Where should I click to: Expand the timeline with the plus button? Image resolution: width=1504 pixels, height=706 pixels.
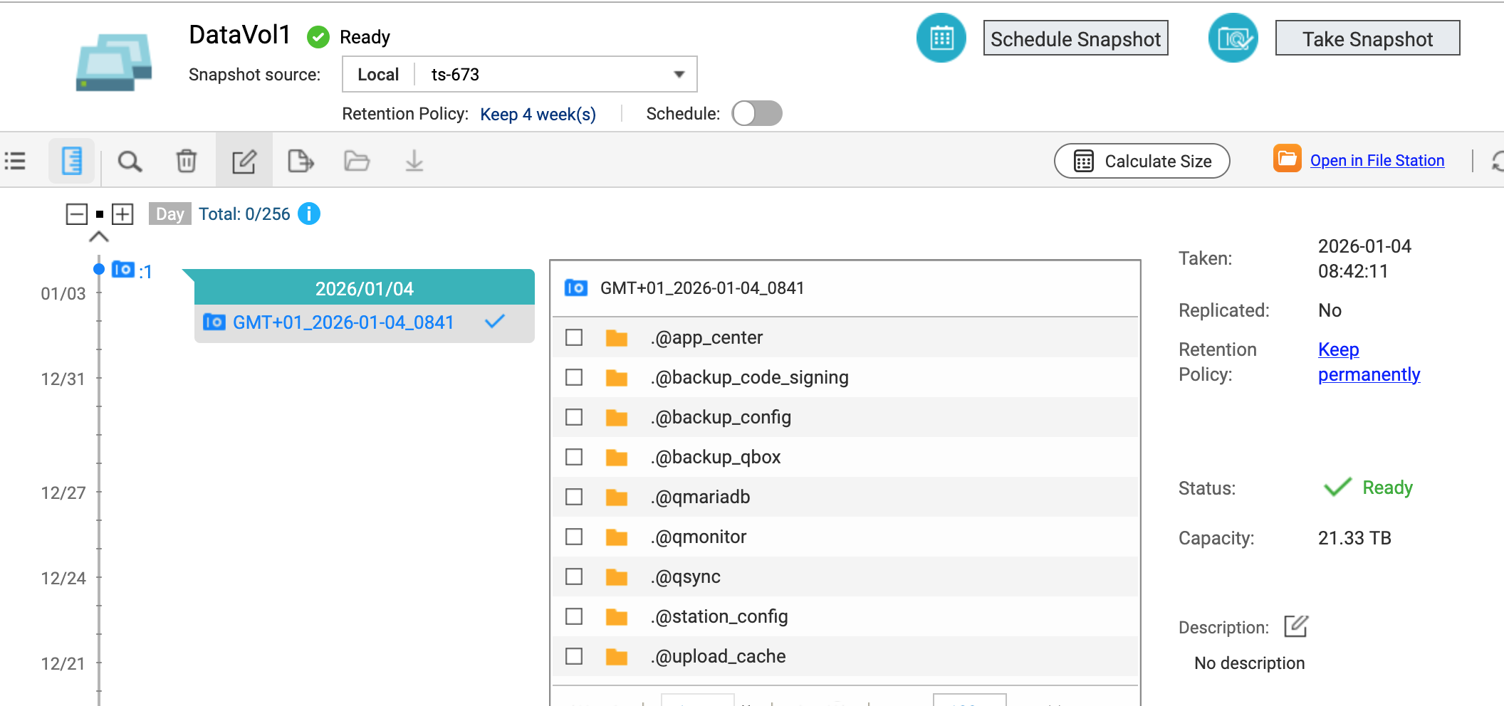[122, 214]
